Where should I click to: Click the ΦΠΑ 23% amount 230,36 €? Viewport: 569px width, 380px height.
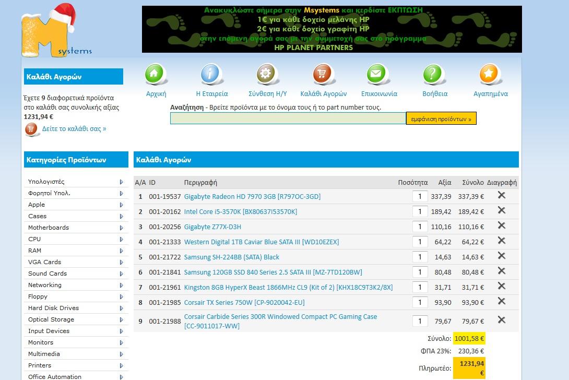471,351
